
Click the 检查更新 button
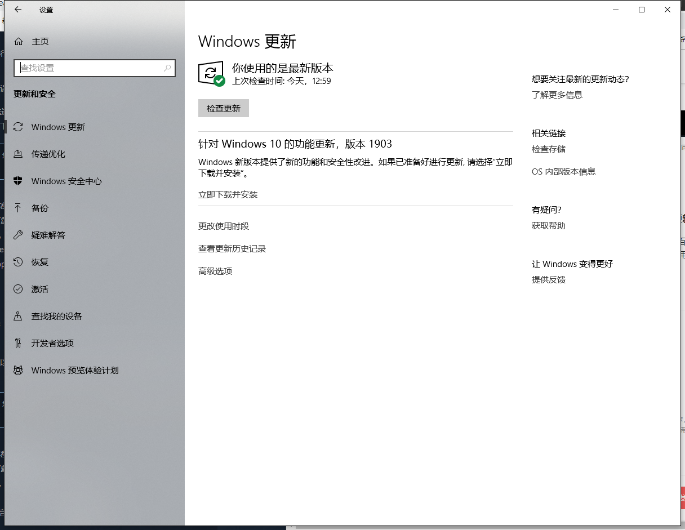point(223,108)
